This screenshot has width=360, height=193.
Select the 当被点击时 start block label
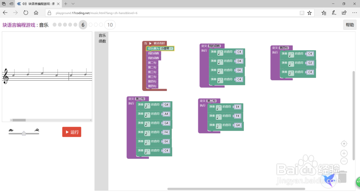click(159, 43)
